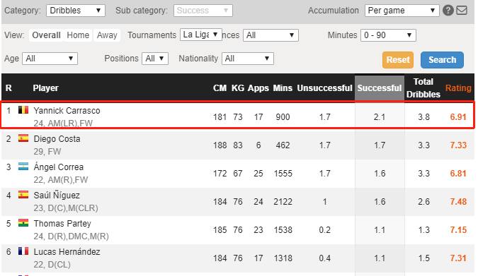Click the blue Search button
Viewport: 478px width, 276px height.
click(x=442, y=60)
